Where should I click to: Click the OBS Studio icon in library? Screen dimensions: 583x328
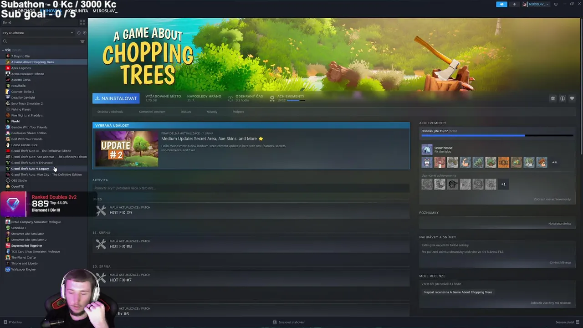point(8,180)
